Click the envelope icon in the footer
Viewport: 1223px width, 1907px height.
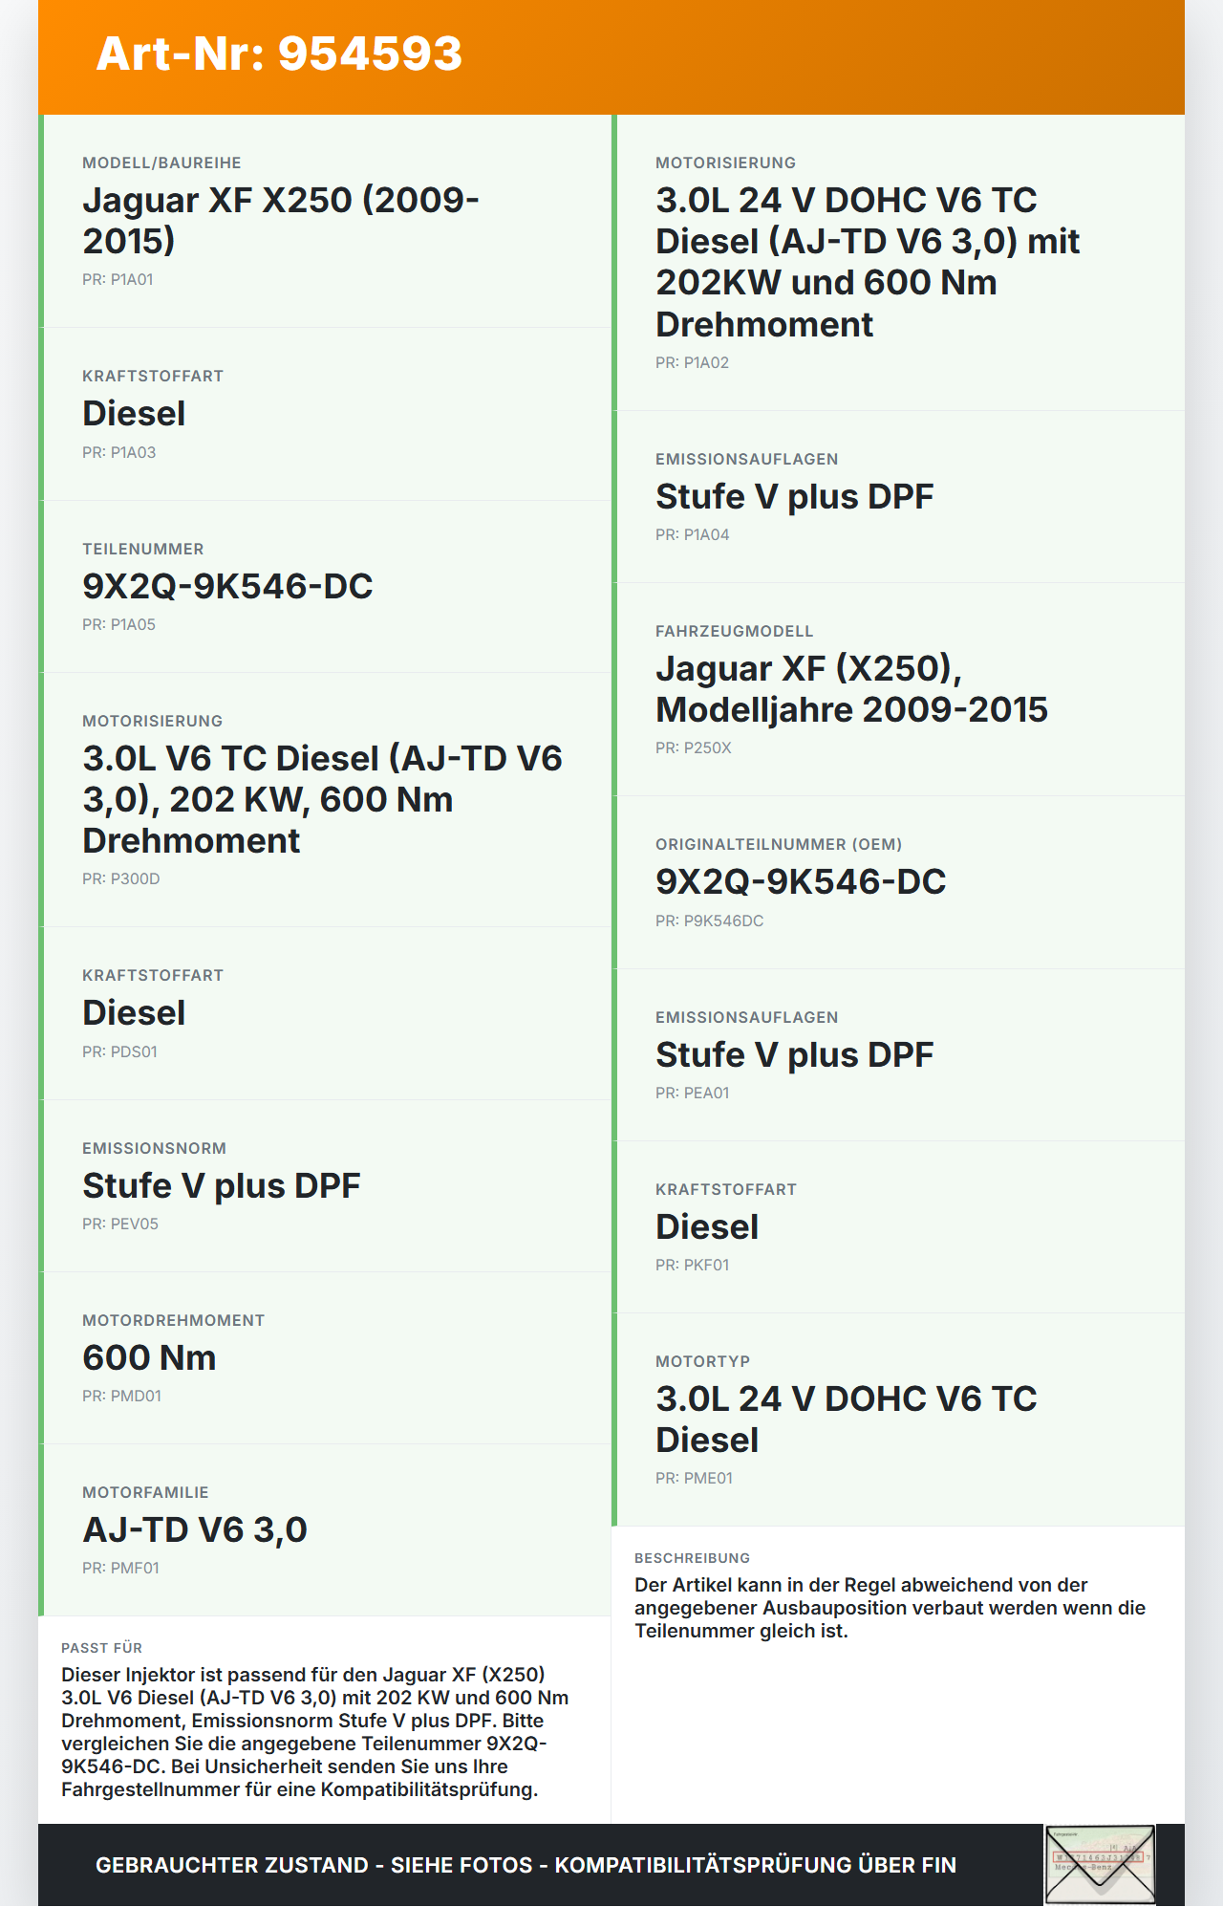pos(1100,1865)
